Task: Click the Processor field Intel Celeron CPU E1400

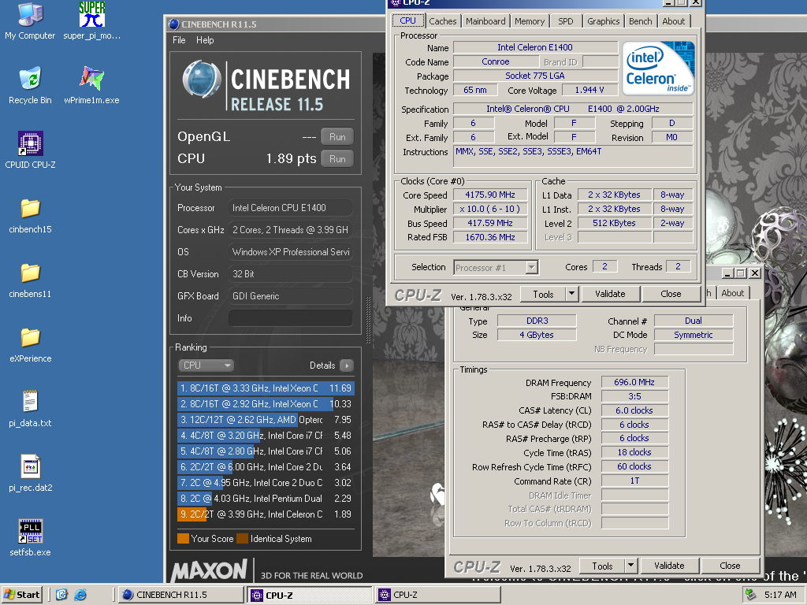Action: click(290, 208)
